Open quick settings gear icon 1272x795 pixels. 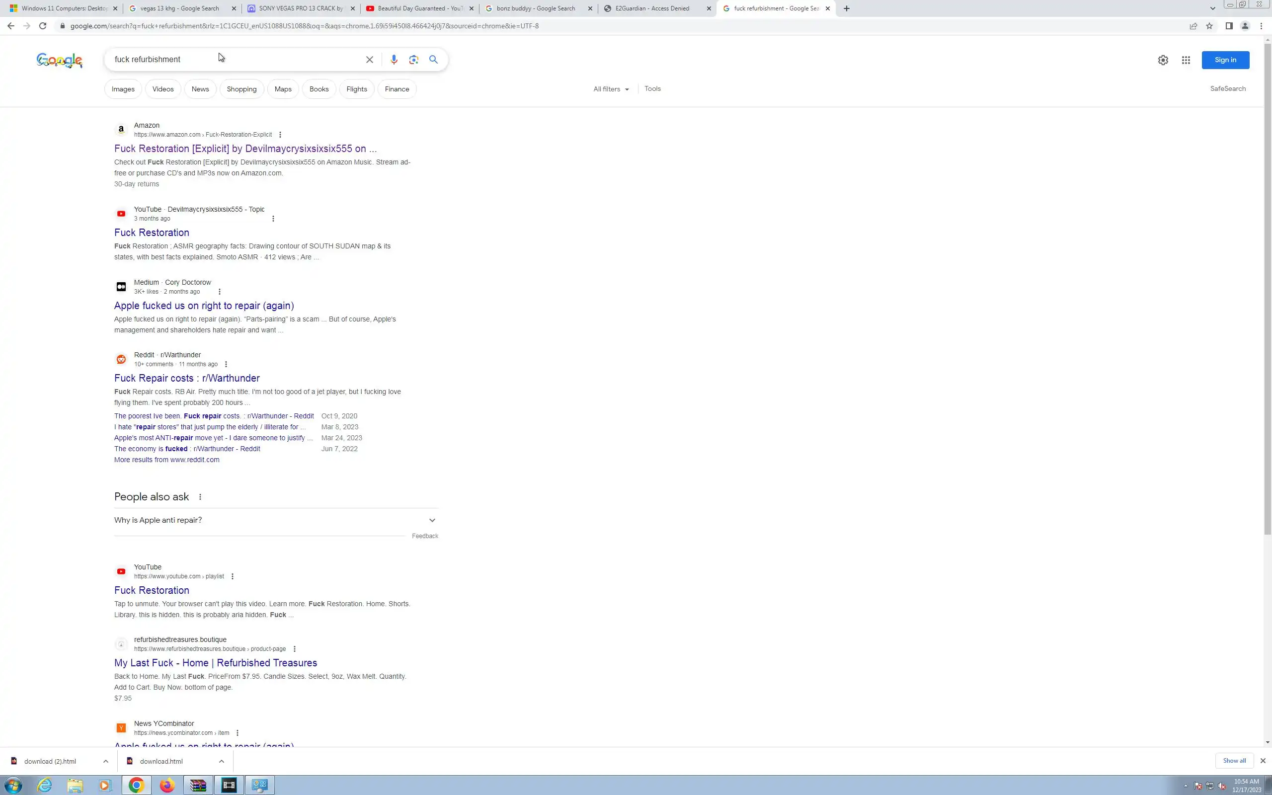coord(1163,60)
